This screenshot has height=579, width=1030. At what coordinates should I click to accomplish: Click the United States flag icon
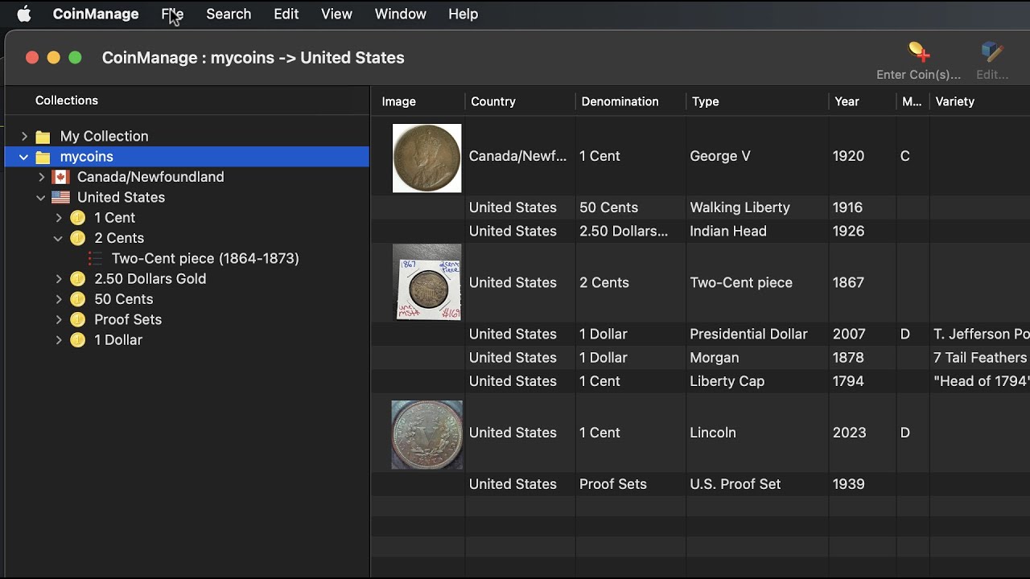(x=60, y=197)
